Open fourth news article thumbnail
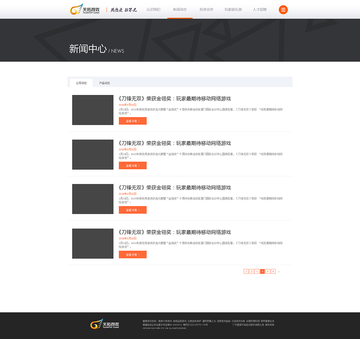This screenshot has width=360, height=339. tap(93, 243)
